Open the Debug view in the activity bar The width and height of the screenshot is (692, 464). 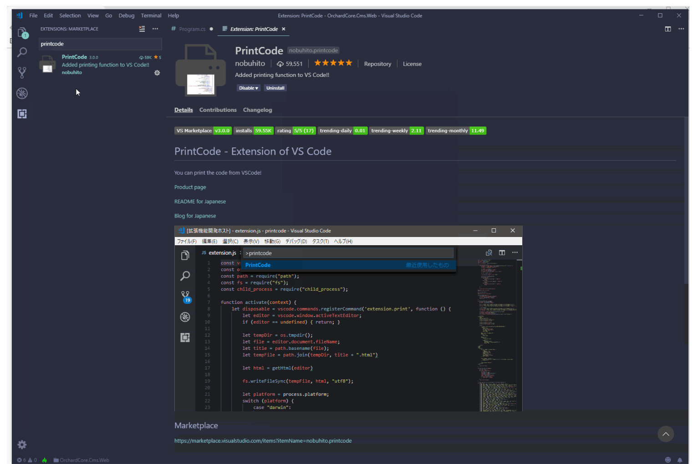click(22, 93)
